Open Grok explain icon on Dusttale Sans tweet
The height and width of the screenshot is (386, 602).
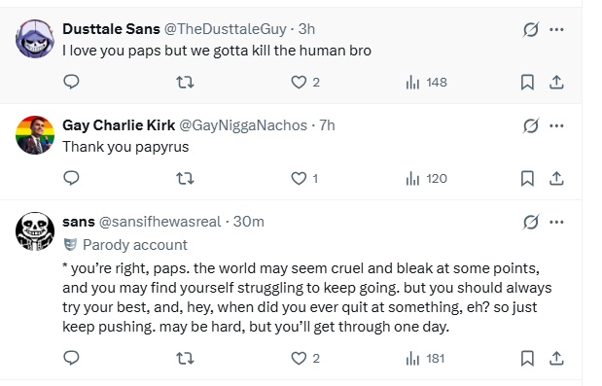click(x=531, y=29)
